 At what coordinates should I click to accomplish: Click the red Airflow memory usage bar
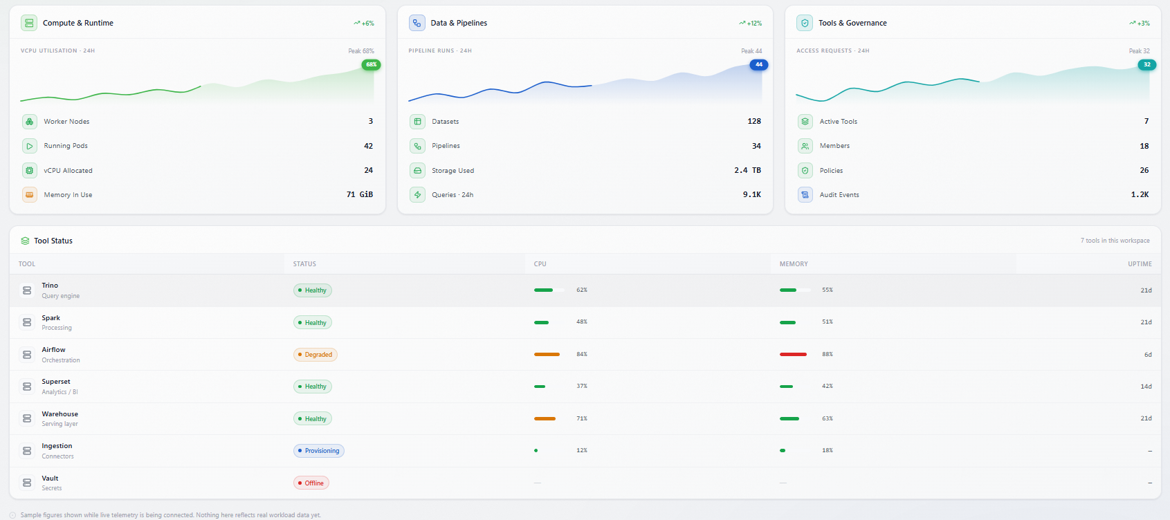794,355
